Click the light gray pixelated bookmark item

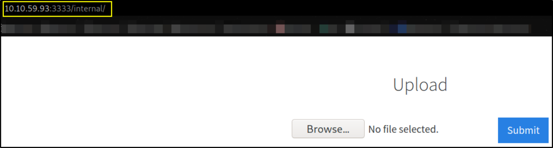click(350, 28)
